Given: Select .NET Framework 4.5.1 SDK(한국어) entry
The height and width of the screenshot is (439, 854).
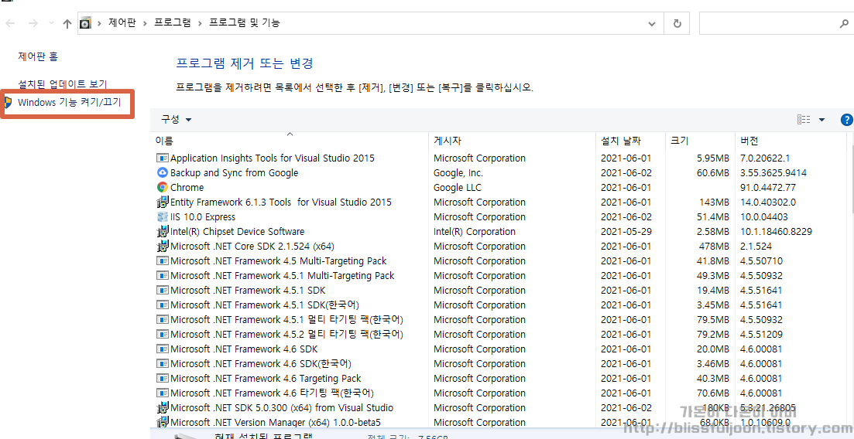Looking at the screenshot, I should point(265,305).
